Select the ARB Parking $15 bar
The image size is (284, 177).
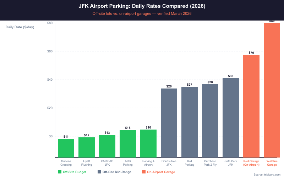[x=128, y=143]
